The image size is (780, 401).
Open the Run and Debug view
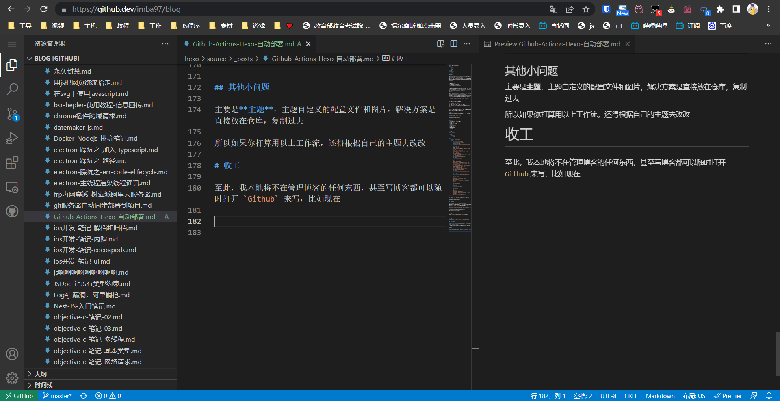(x=12, y=138)
